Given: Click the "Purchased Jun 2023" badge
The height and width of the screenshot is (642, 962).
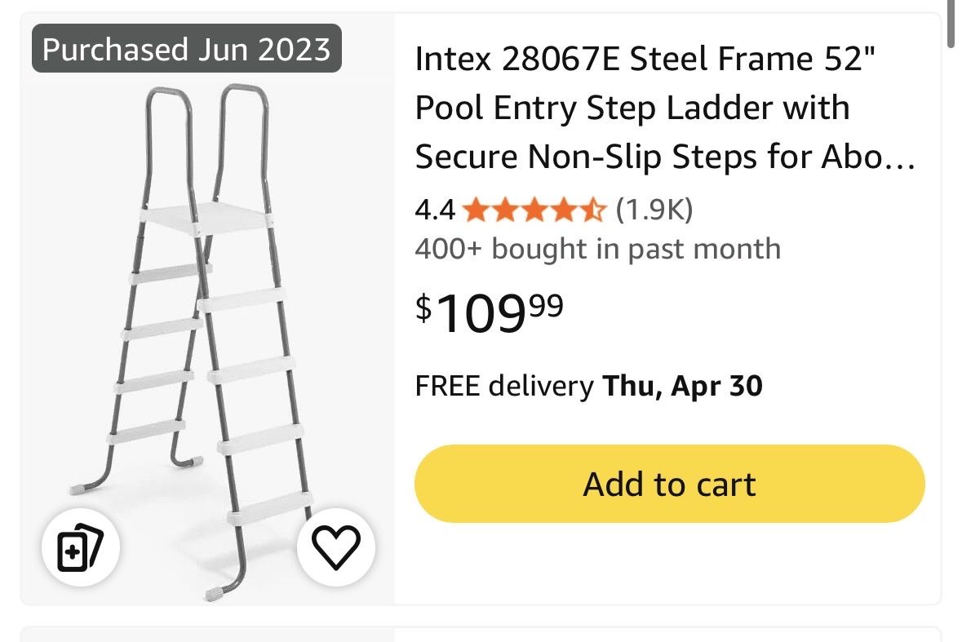Looking at the screenshot, I should [186, 50].
